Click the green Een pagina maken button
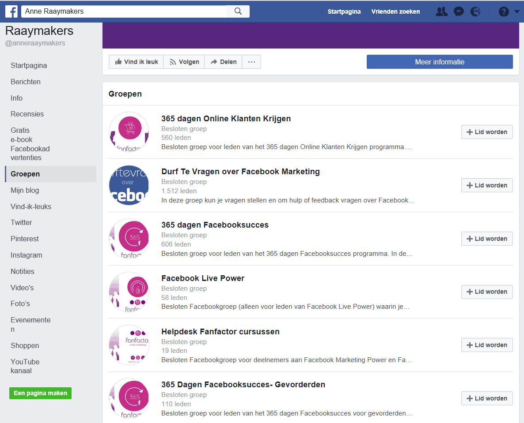 coord(40,393)
